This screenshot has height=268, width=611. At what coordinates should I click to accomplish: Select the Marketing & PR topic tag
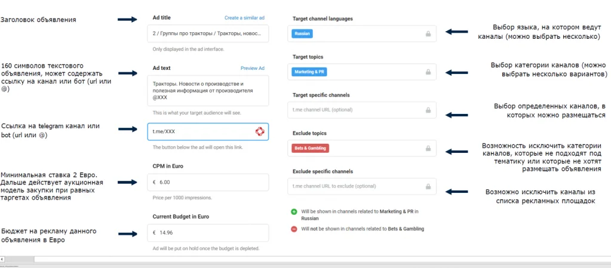pyautogui.click(x=310, y=72)
